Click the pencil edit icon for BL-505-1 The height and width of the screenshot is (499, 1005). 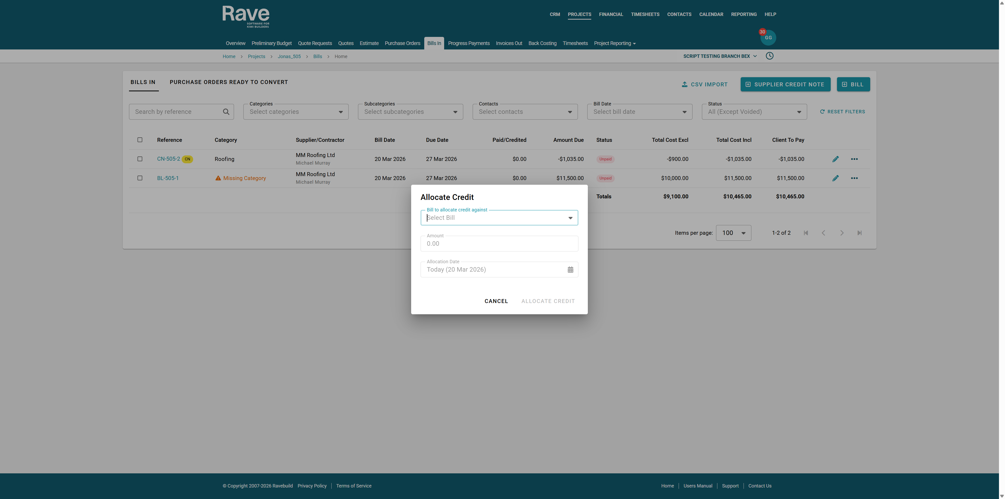(835, 178)
